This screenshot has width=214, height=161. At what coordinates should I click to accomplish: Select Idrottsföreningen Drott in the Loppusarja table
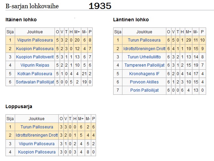[36, 135]
